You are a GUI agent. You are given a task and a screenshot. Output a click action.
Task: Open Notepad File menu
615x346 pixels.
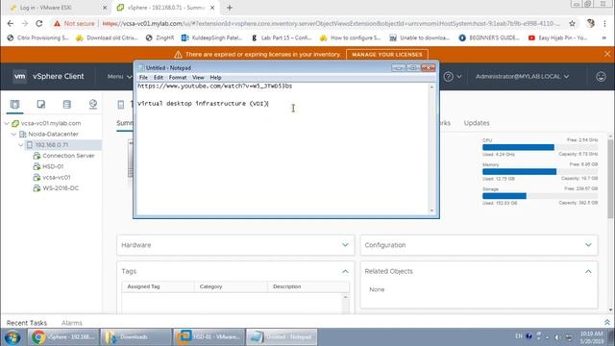click(143, 78)
